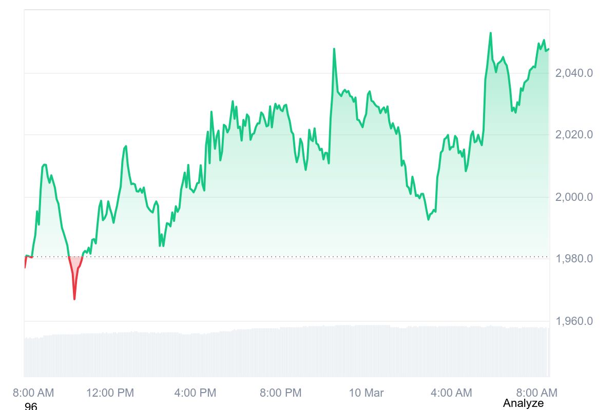Click the red dip's lowest point
Screen dimensions: 616x410
pos(74,298)
